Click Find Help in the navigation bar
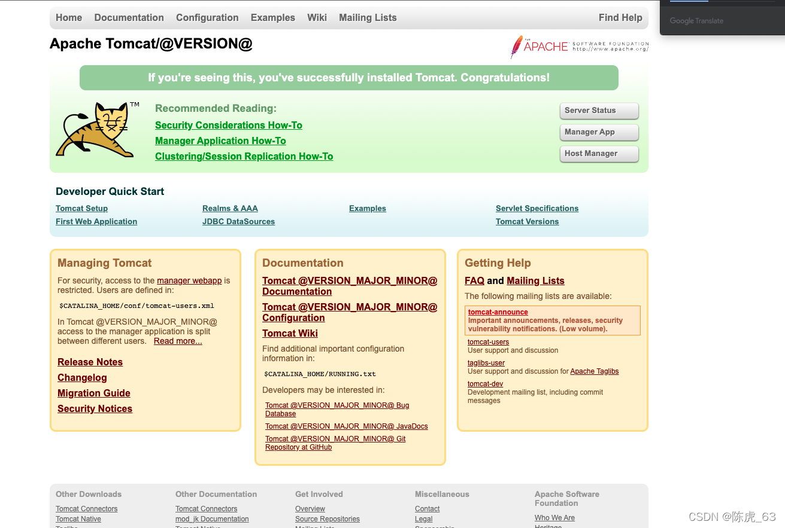Viewport: 785px width, 528px height. [x=620, y=18]
